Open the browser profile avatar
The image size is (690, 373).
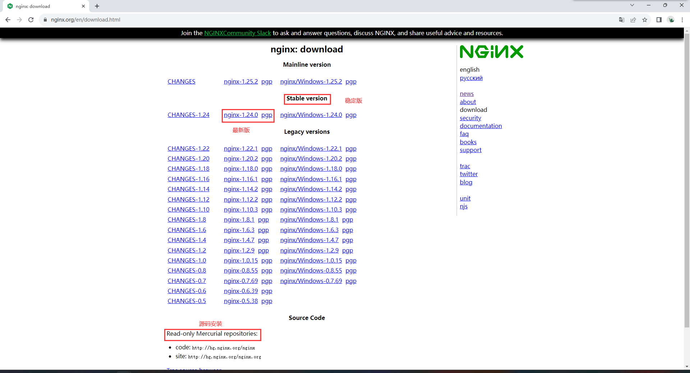tap(671, 20)
